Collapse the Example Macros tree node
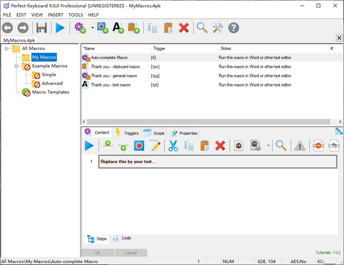 pos(17,66)
